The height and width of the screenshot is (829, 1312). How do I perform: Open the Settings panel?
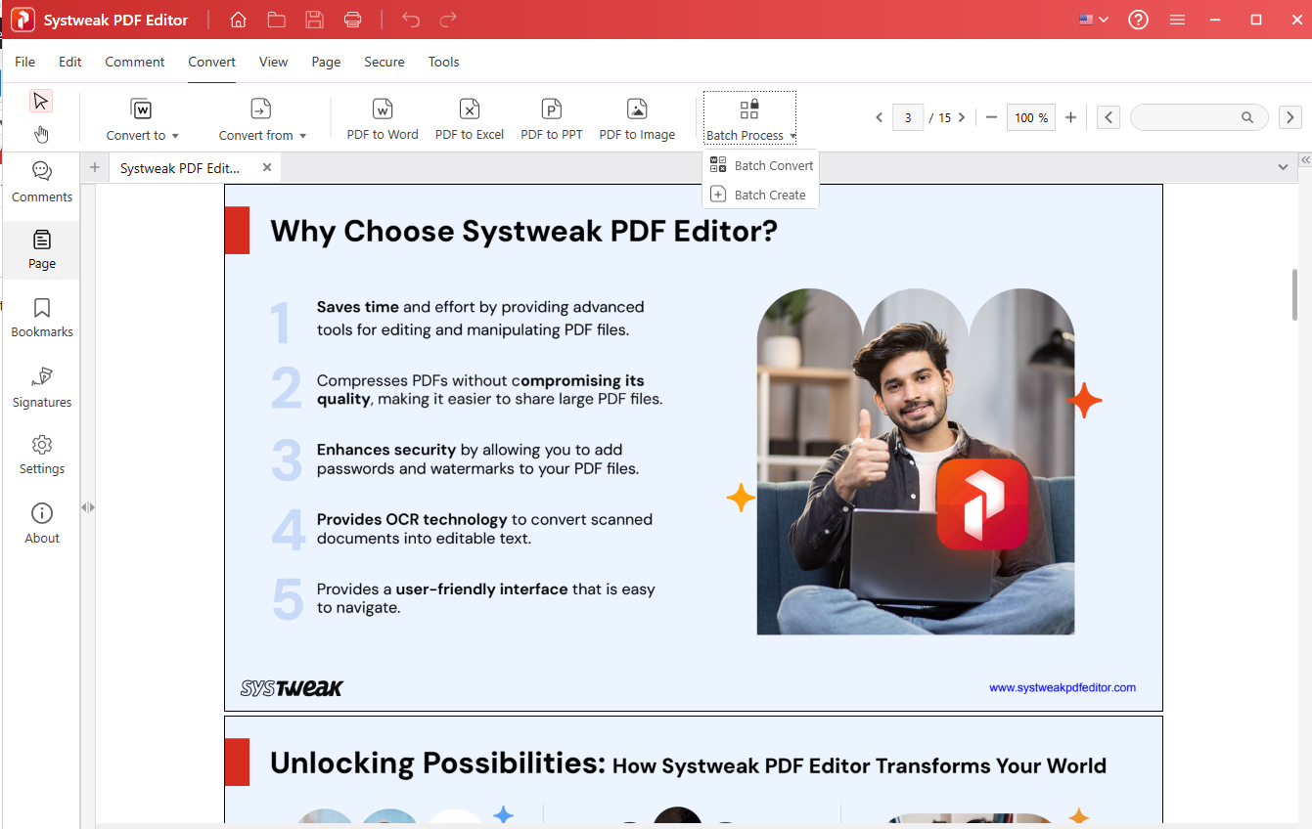pyautogui.click(x=41, y=454)
